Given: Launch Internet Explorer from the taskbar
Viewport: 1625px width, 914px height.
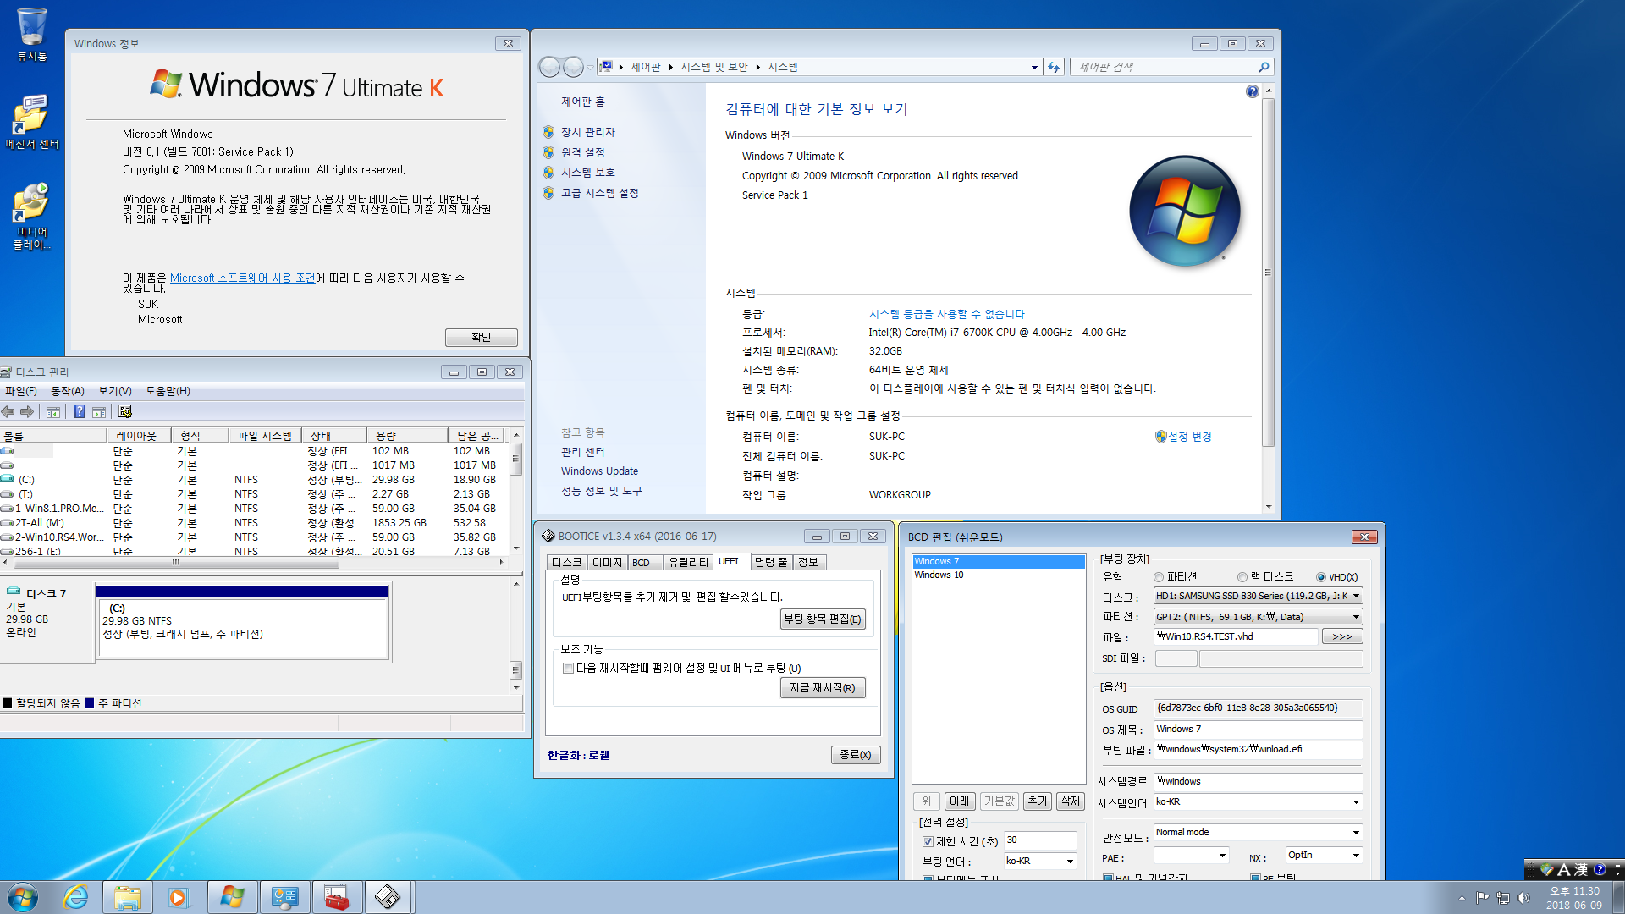Looking at the screenshot, I should pyautogui.click(x=76, y=897).
